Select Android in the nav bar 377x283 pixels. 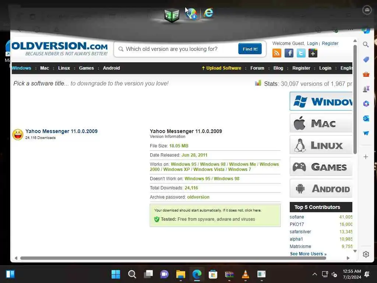[x=111, y=68]
